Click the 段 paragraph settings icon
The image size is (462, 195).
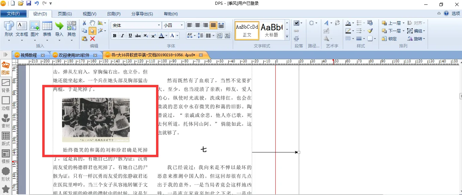[x=219, y=35]
